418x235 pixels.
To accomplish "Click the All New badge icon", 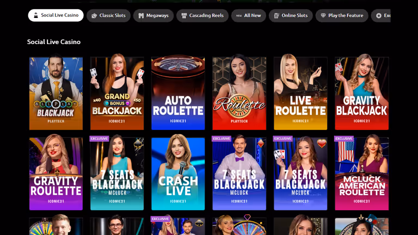I will pos(239,16).
